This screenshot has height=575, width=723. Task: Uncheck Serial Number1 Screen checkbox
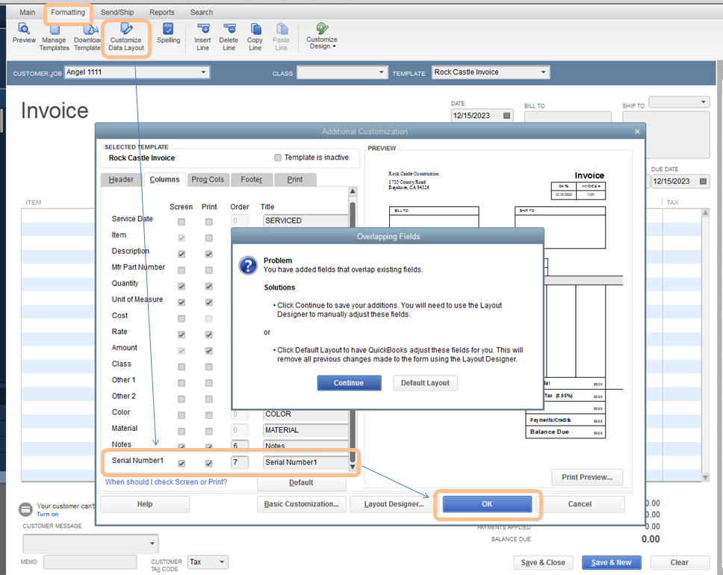click(181, 464)
